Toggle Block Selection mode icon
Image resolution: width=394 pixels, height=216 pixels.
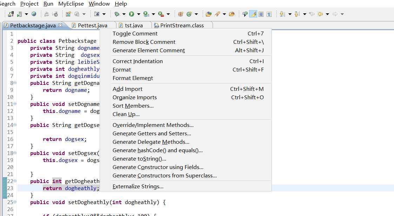coord(261,14)
